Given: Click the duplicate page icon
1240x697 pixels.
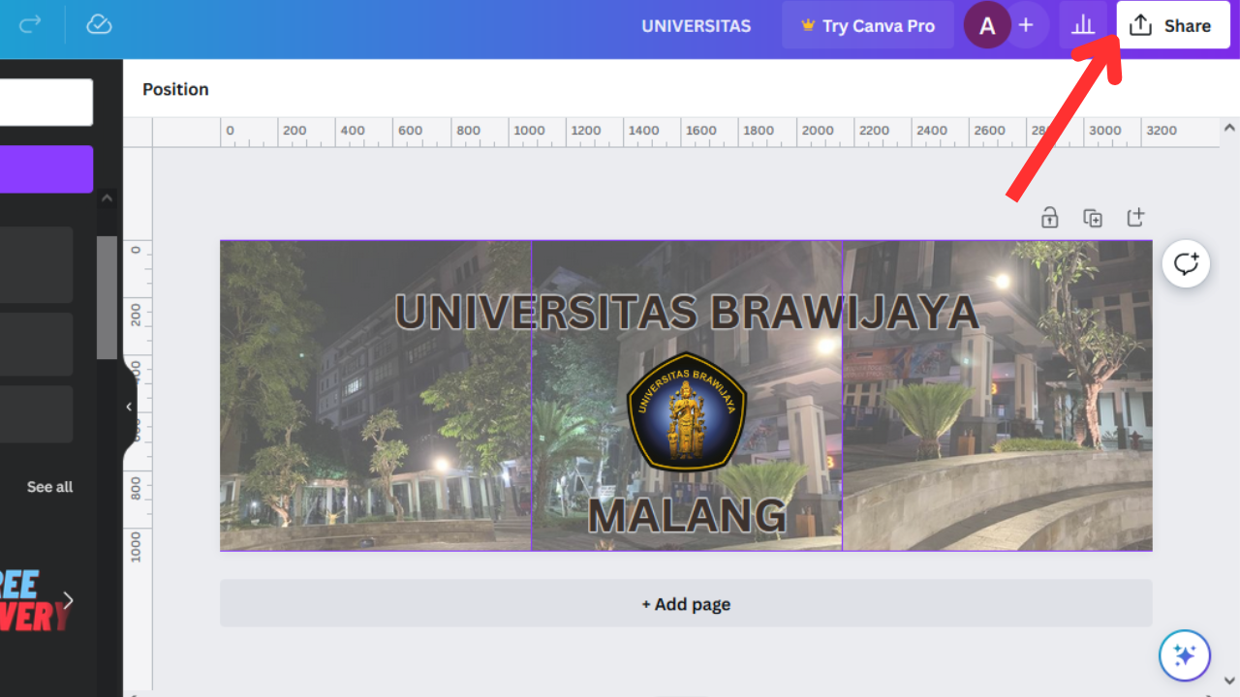Looking at the screenshot, I should point(1093,218).
